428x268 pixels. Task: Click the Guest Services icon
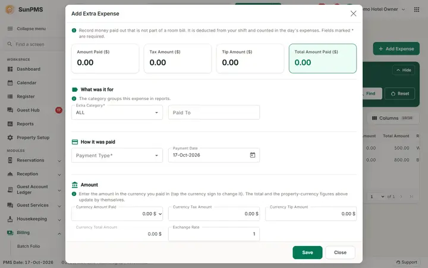coord(10,205)
